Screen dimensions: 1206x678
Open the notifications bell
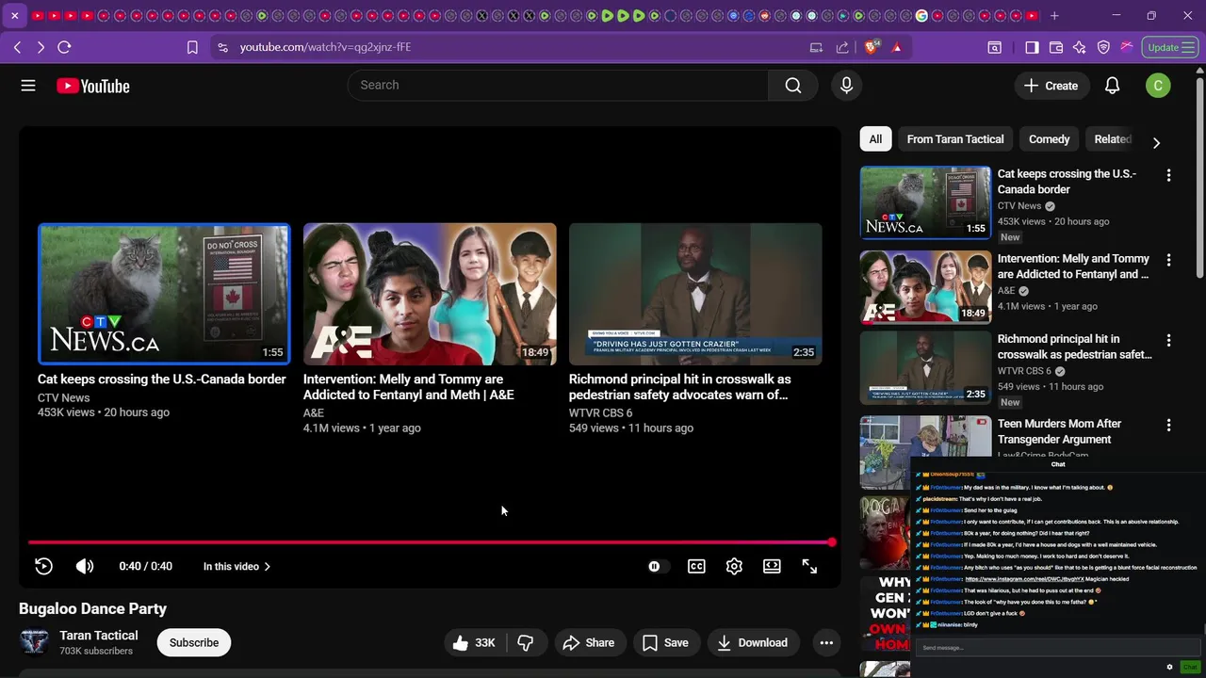coord(1112,86)
